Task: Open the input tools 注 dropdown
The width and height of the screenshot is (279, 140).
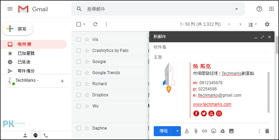Action: point(253,25)
